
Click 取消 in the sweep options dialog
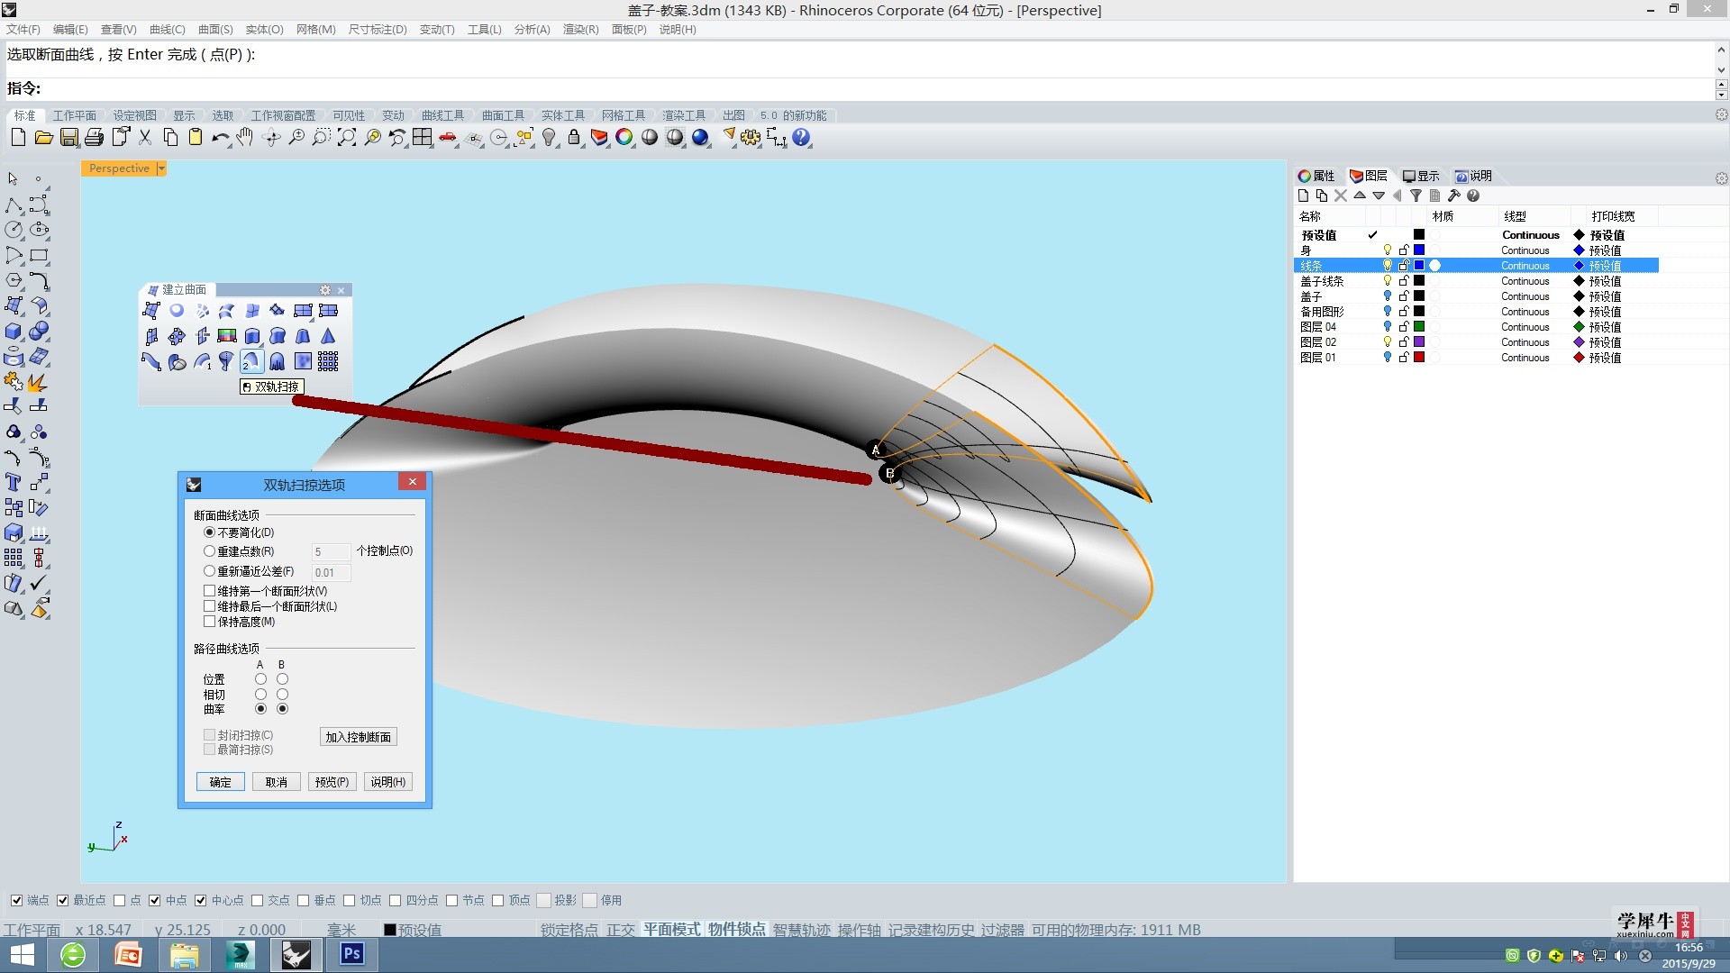tap(276, 782)
